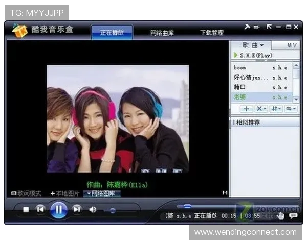Skip to the next track
This screenshot has height=245, width=307.
(x=77, y=209)
